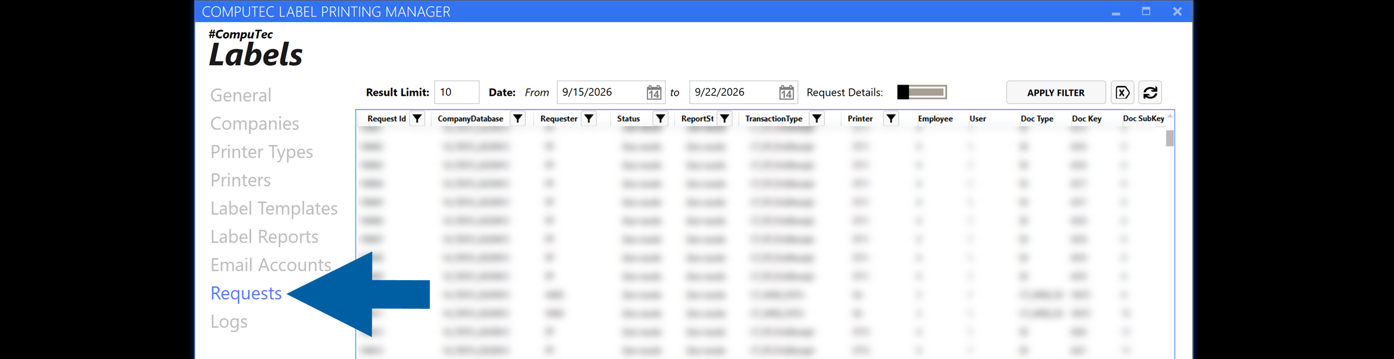Screen dimensions: 1394x359
Task: Maximize the Label Printing Manager window
Action: [x=1146, y=11]
